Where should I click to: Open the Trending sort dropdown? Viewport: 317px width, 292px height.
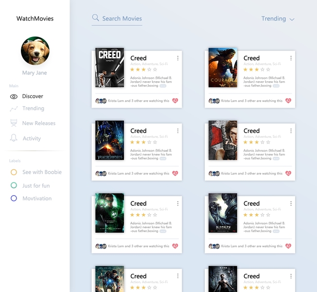(x=278, y=19)
